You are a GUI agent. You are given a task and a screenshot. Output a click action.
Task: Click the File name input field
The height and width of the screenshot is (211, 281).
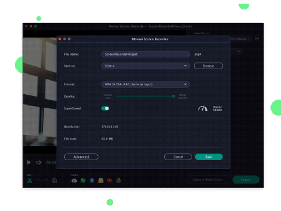pos(145,54)
